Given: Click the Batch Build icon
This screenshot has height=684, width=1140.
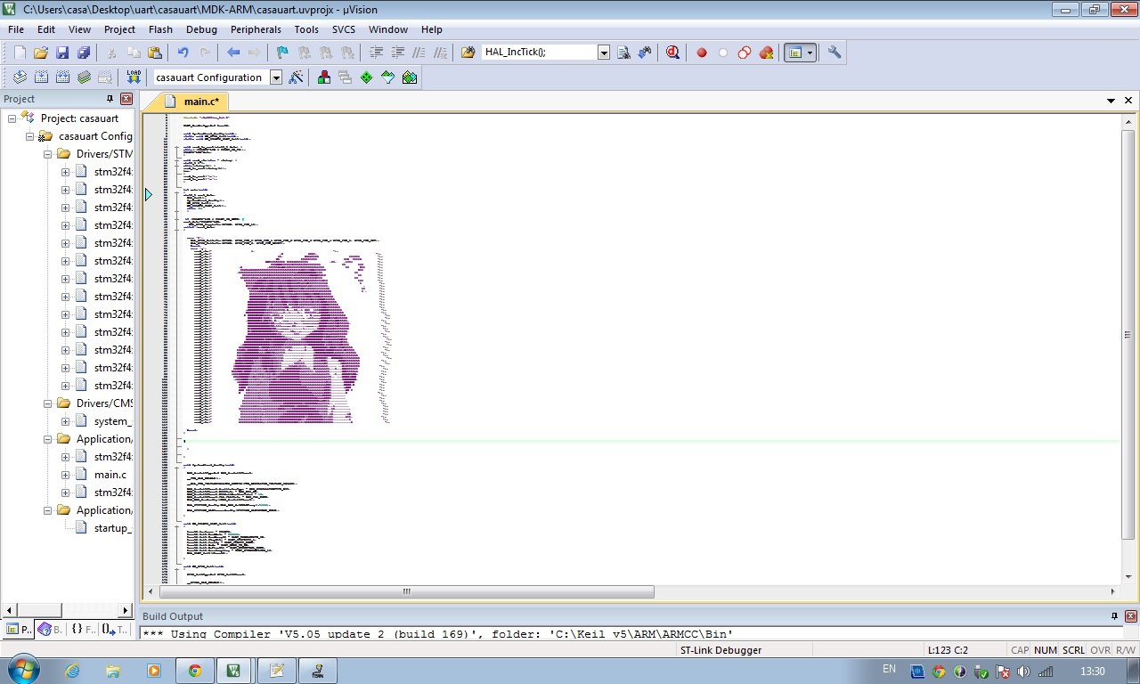Looking at the screenshot, I should point(84,77).
